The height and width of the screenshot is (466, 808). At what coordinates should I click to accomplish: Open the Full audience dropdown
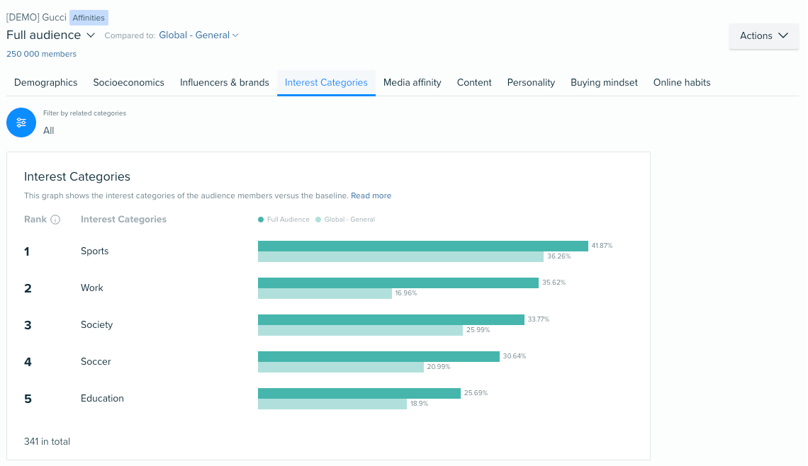(50, 35)
